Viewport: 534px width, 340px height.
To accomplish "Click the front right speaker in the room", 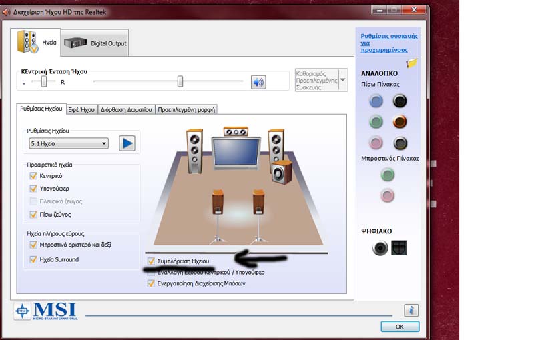I will point(276,145).
